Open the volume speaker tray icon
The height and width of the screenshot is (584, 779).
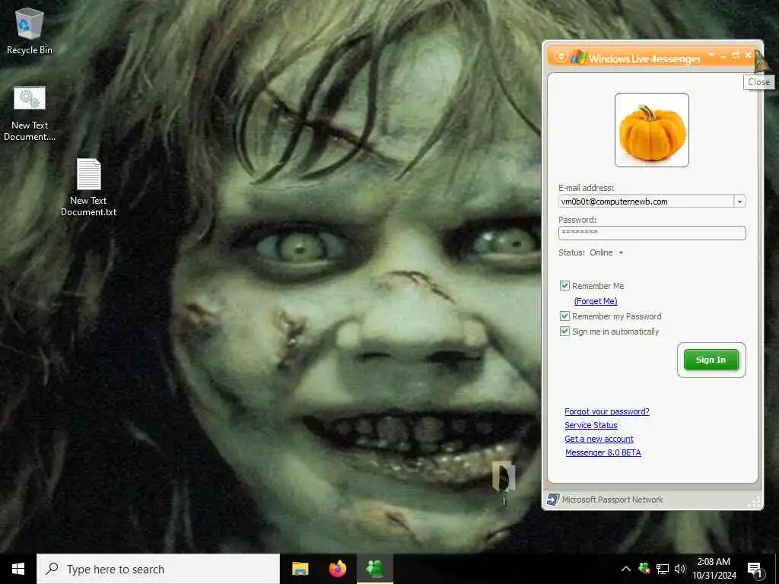[x=680, y=569]
